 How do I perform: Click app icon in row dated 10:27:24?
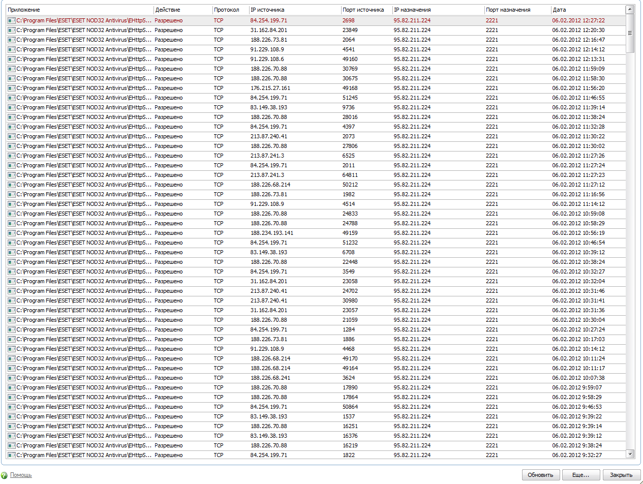point(12,330)
